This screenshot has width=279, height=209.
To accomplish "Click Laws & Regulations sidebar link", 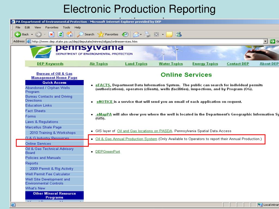I will tap(42, 122).
